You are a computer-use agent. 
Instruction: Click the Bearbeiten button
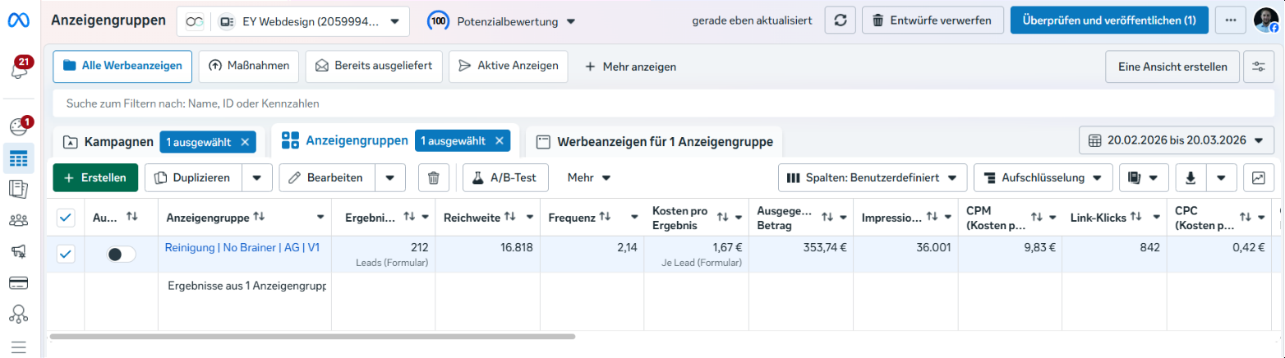coord(327,177)
